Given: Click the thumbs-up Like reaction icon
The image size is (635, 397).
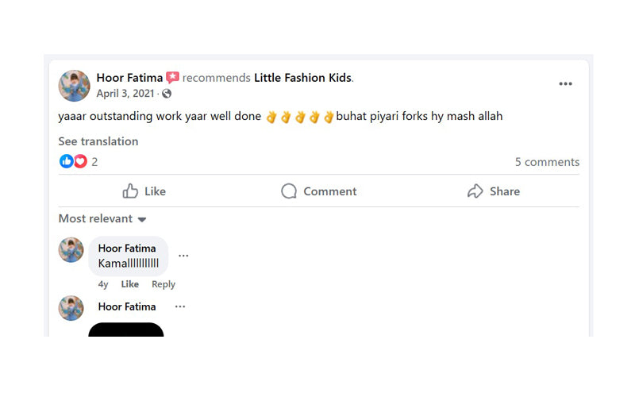Looking at the screenshot, I should (66, 161).
